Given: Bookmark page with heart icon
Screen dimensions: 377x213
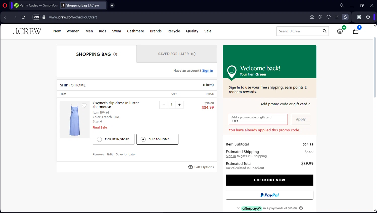Looking at the screenshot, I should (328, 17).
